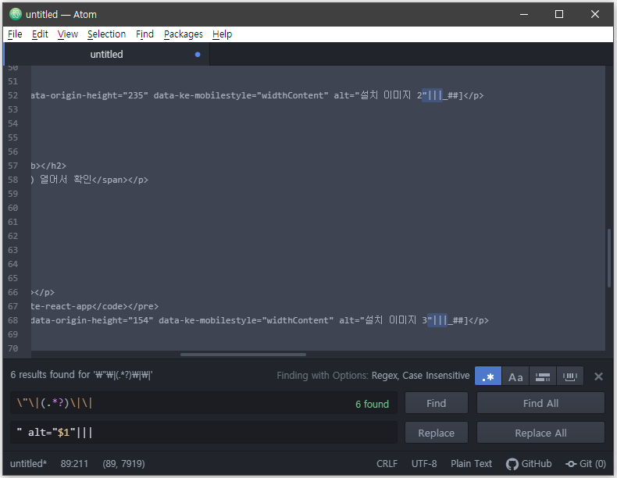This screenshot has height=478, width=617.
Task: Click the '6 results found for' message
Action: click(x=81, y=375)
